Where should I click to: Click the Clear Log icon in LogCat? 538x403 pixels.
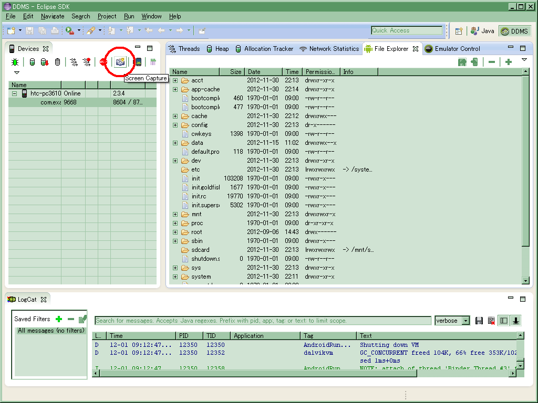point(491,321)
